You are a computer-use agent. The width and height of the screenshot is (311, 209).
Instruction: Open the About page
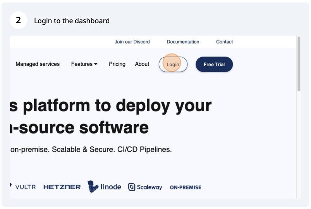(x=142, y=64)
